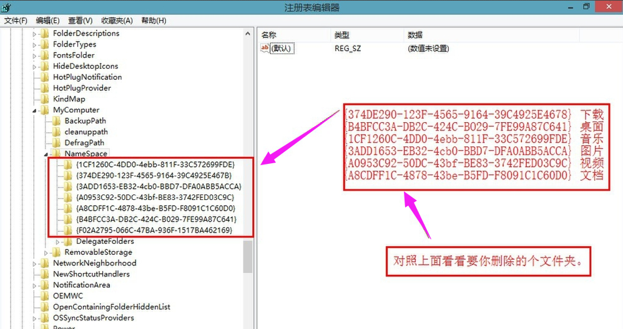Click the folder icon next to MyComputer
The width and height of the screenshot is (623, 329).
44,110
